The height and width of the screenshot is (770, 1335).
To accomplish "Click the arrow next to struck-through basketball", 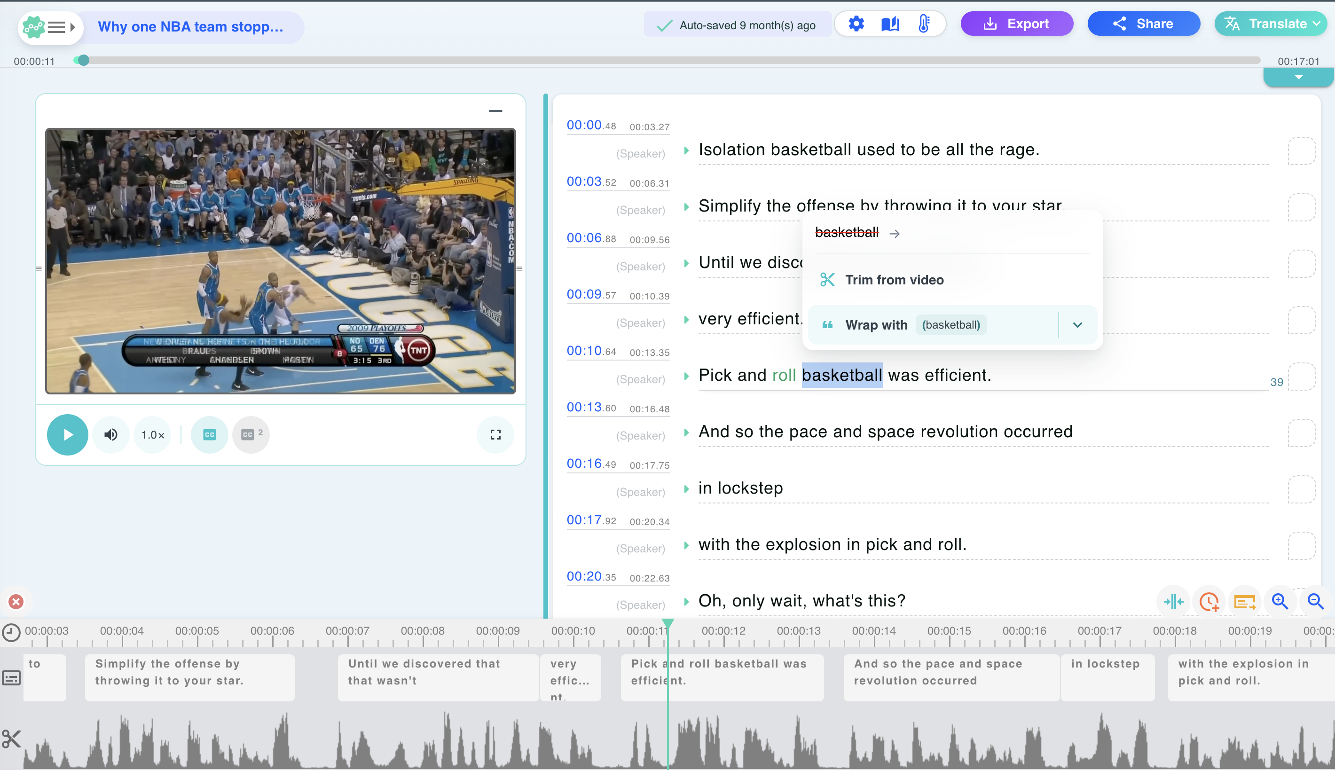I will pyautogui.click(x=895, y=233).
